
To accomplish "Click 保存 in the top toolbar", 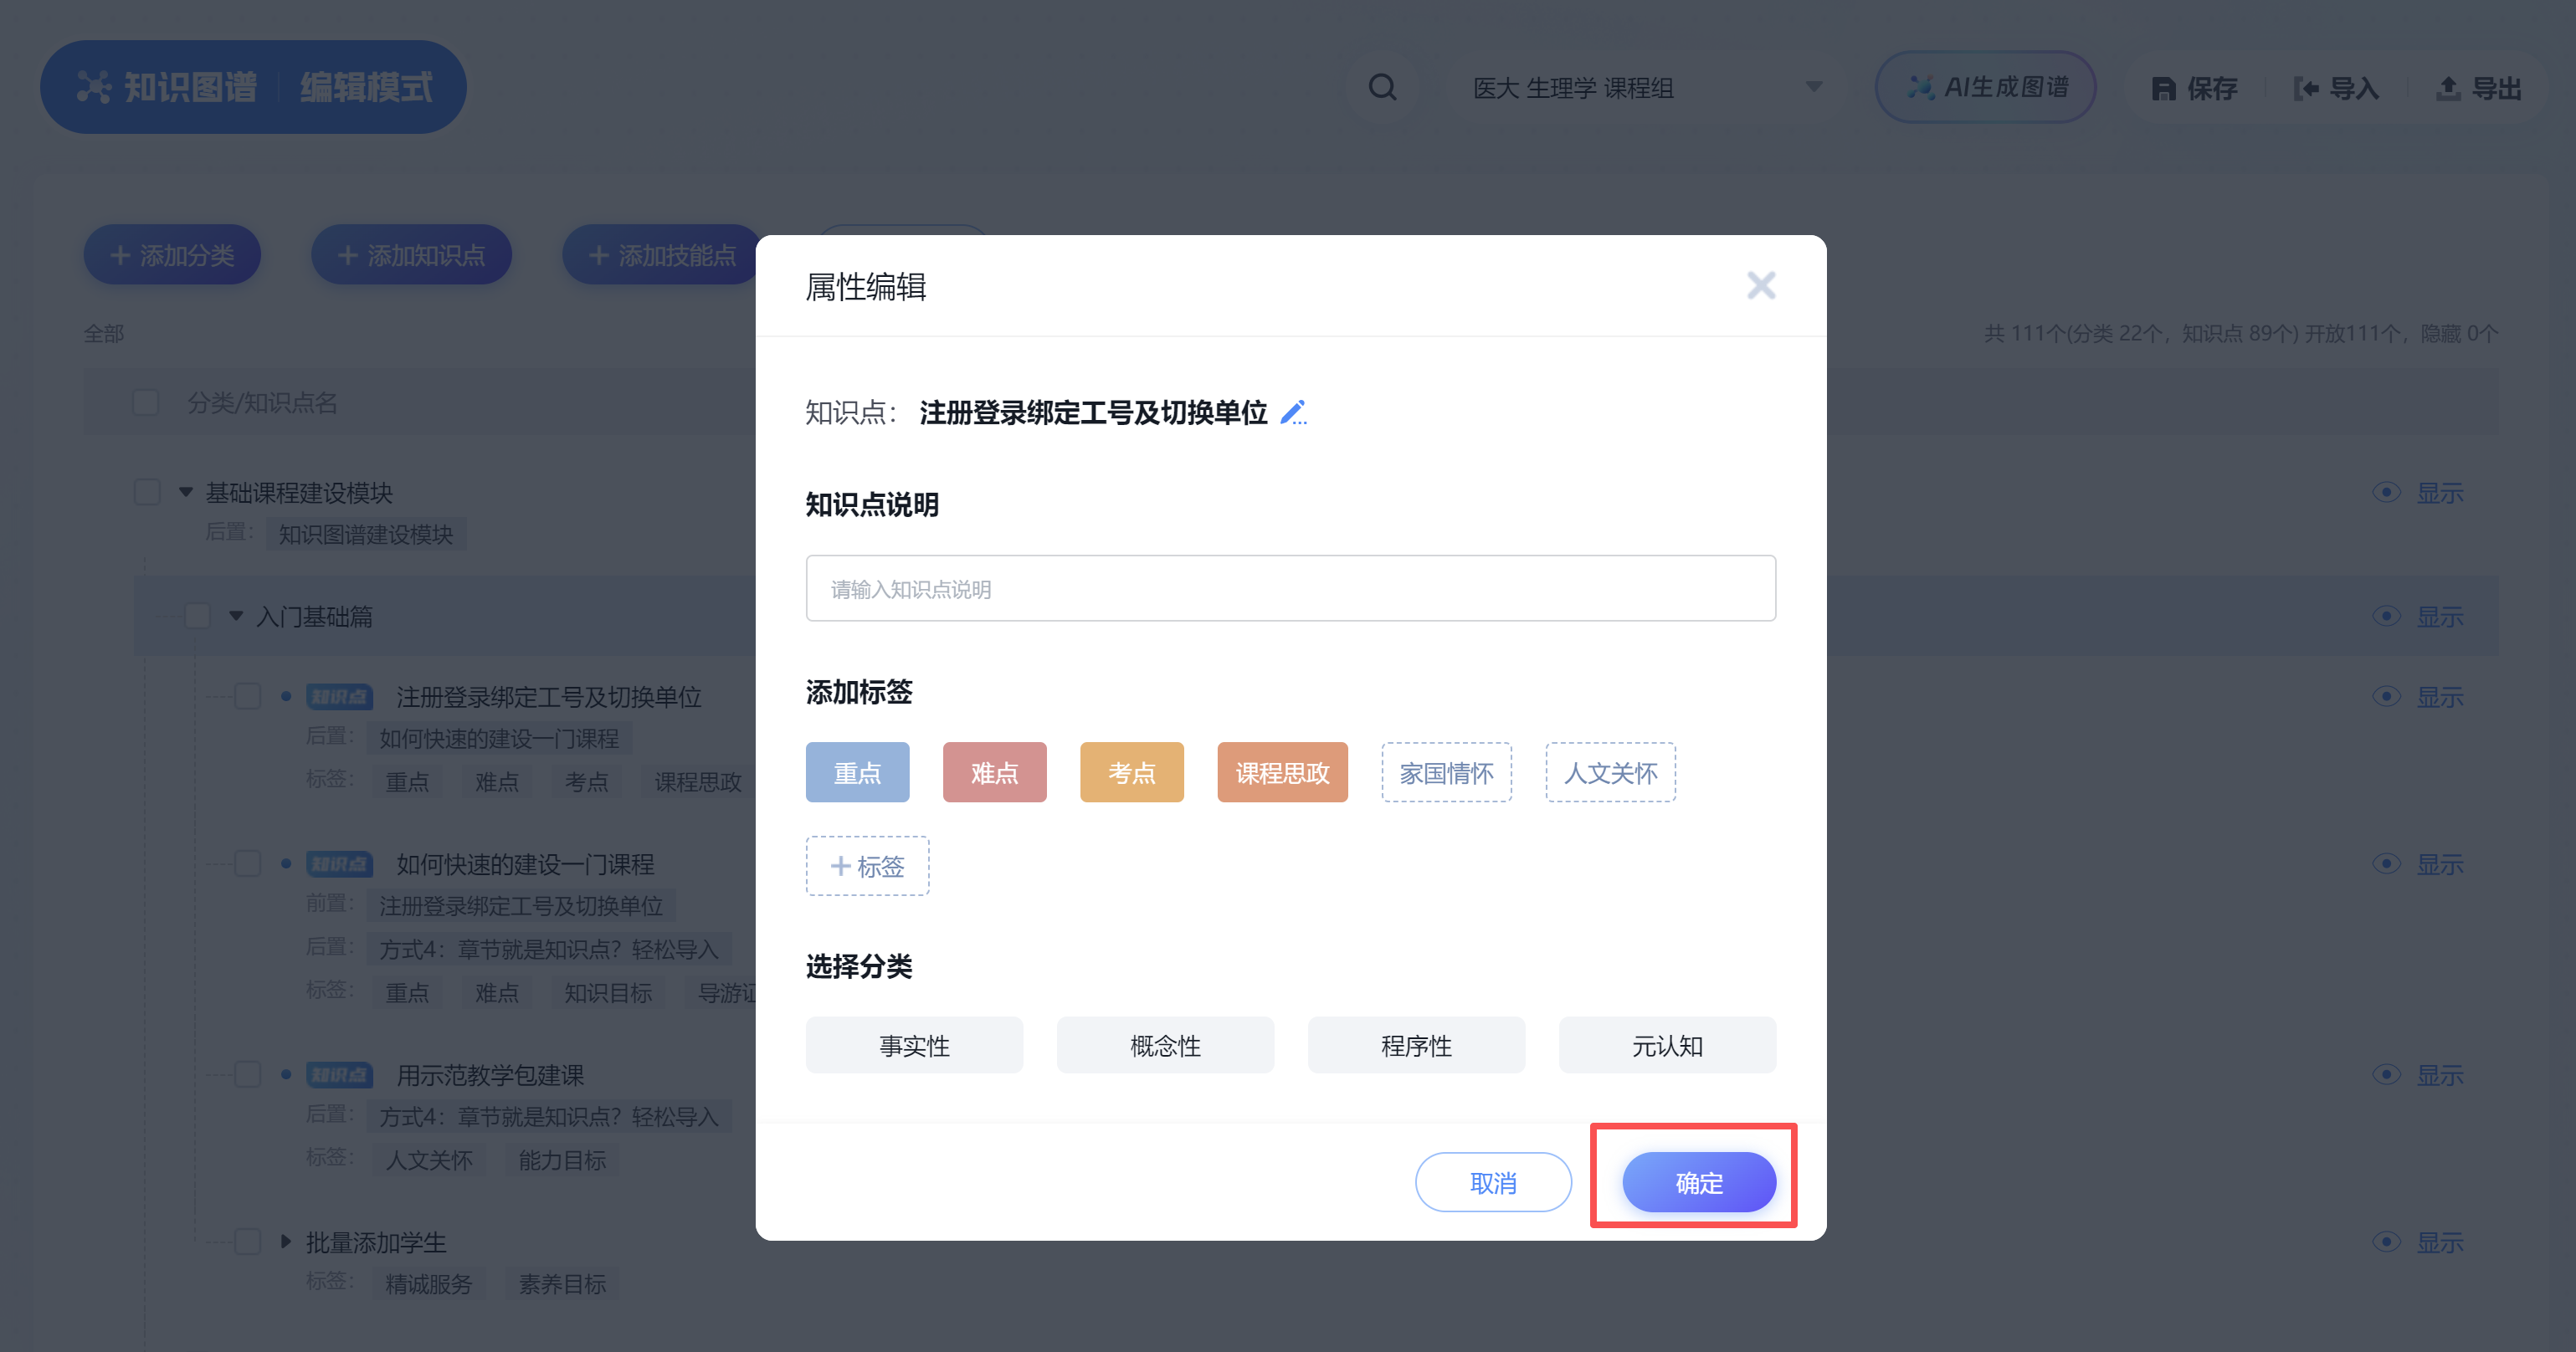I will click(2195, 88).
